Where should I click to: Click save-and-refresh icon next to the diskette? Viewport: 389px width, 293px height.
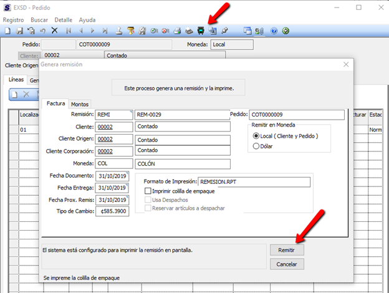(31, 31)
